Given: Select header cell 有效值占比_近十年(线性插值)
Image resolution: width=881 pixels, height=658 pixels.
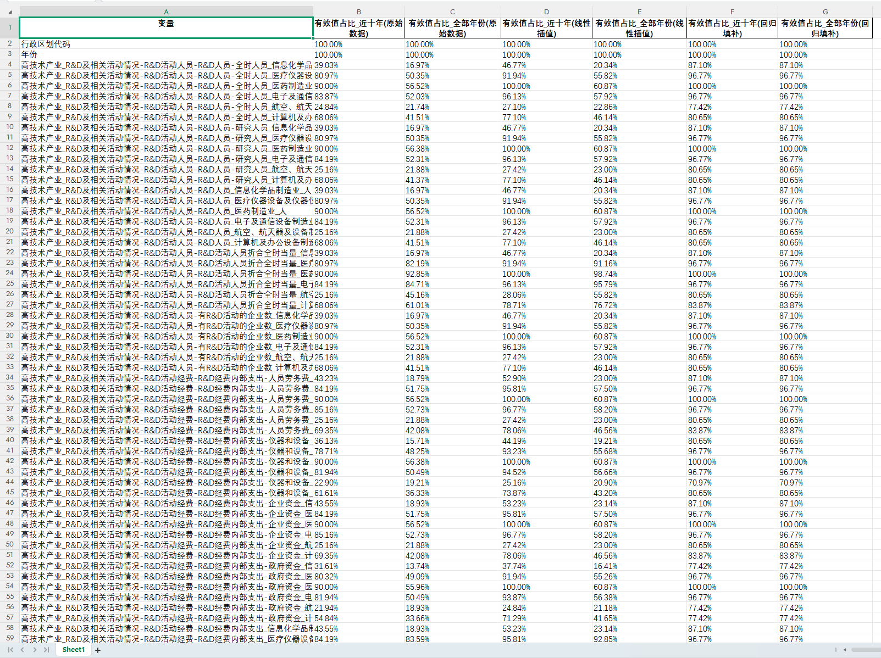Looking at the screenshot, I should 546,28.
